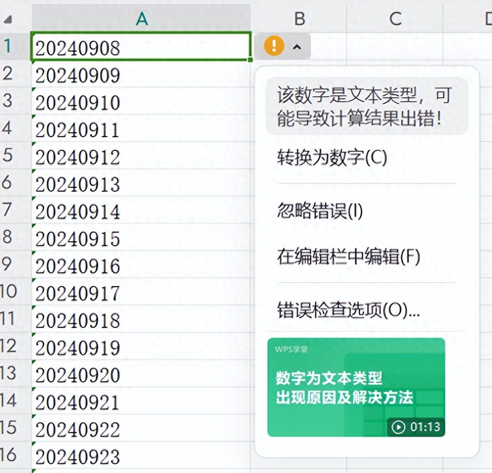492x473 pixels.
Task: Select row 2 header
Action: pyautogui.click(x=16, y=73)
